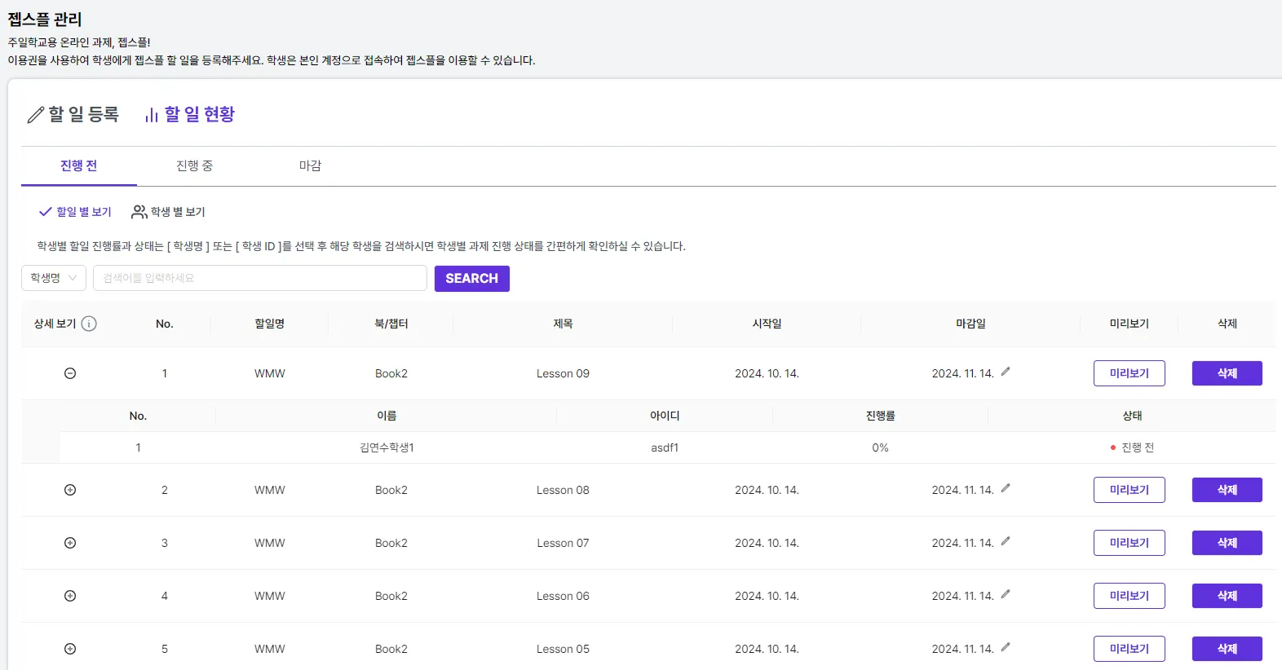The width and height of the screenshot is (1282, 670).
Task: Delete the Lesson 09 task
Action: pos(1227,373)
